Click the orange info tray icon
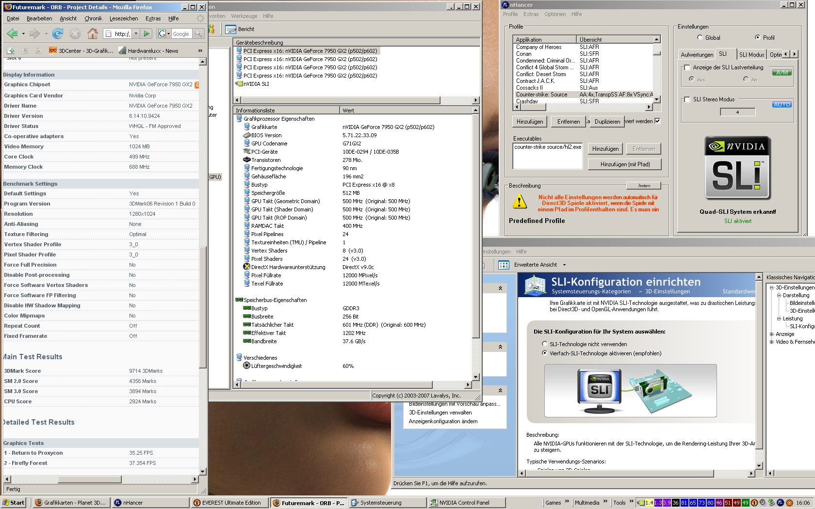815x509 pixels. [754, 503]
